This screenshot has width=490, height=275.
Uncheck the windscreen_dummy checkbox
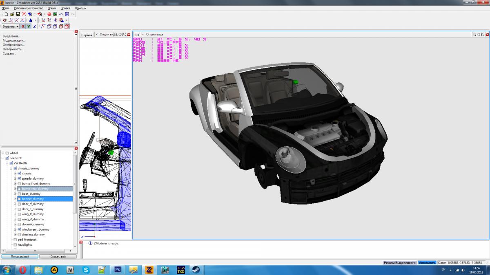pos(19,229)
